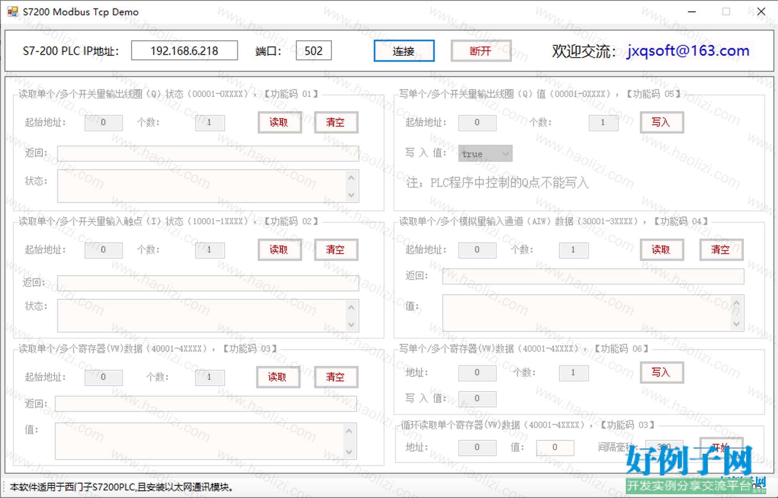This screenshot has width=778, height=498.
Task: Click 写入 in the function code 06 group
Action: (x=662, y=373)
